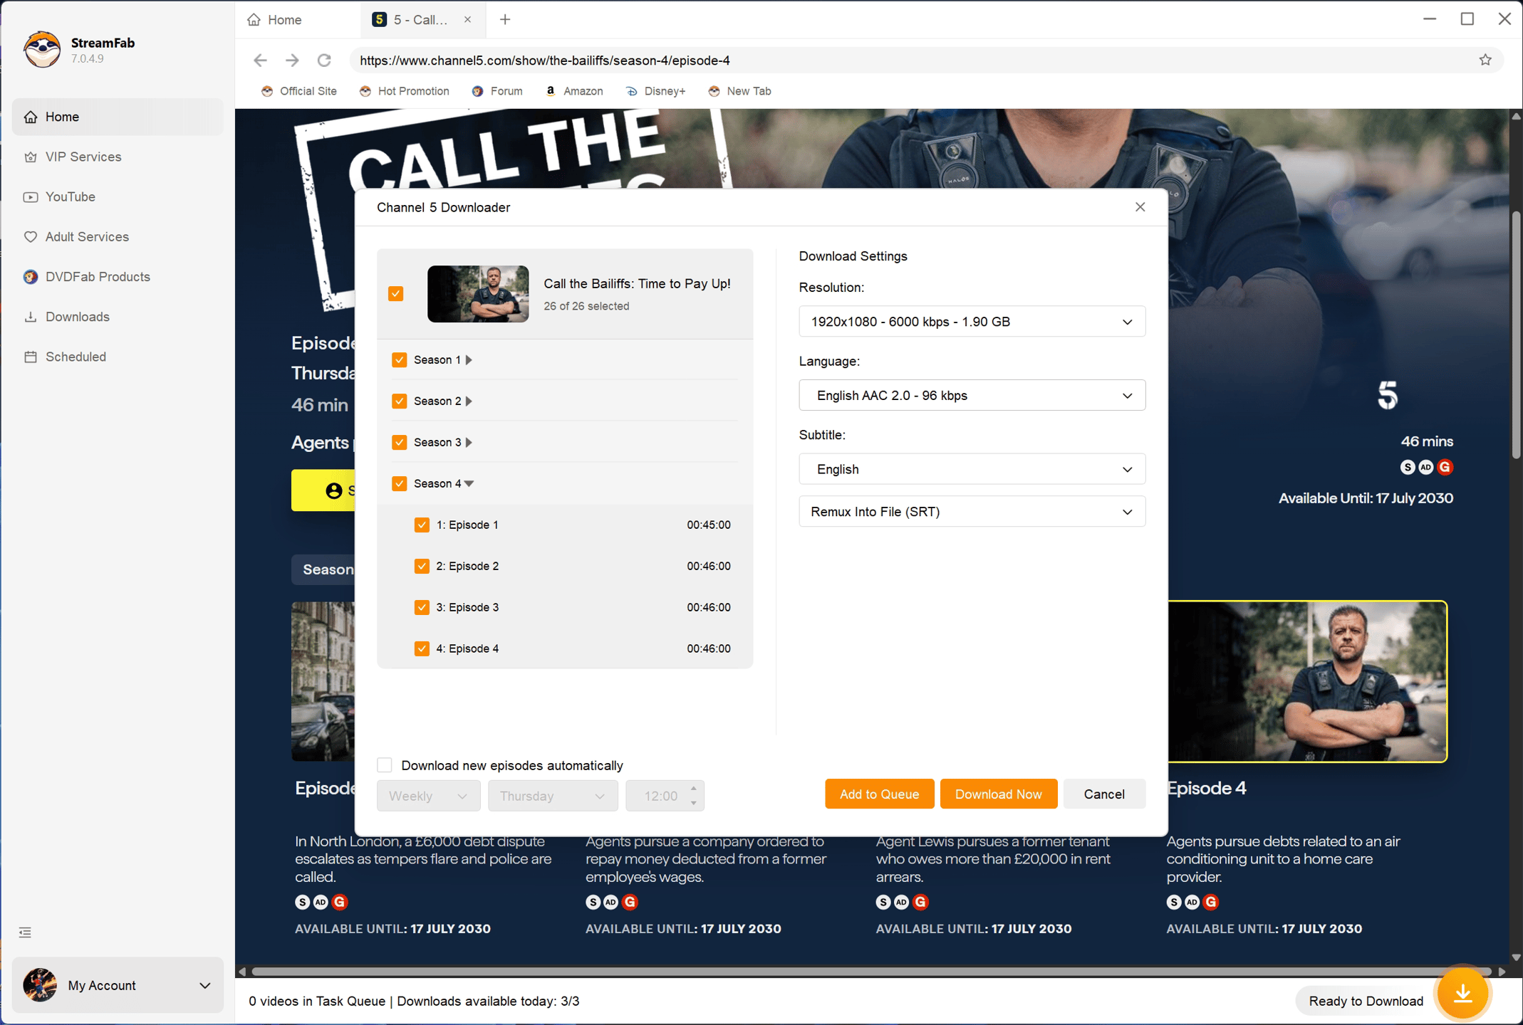Open the New Tab bookmark

click(740, 91)
